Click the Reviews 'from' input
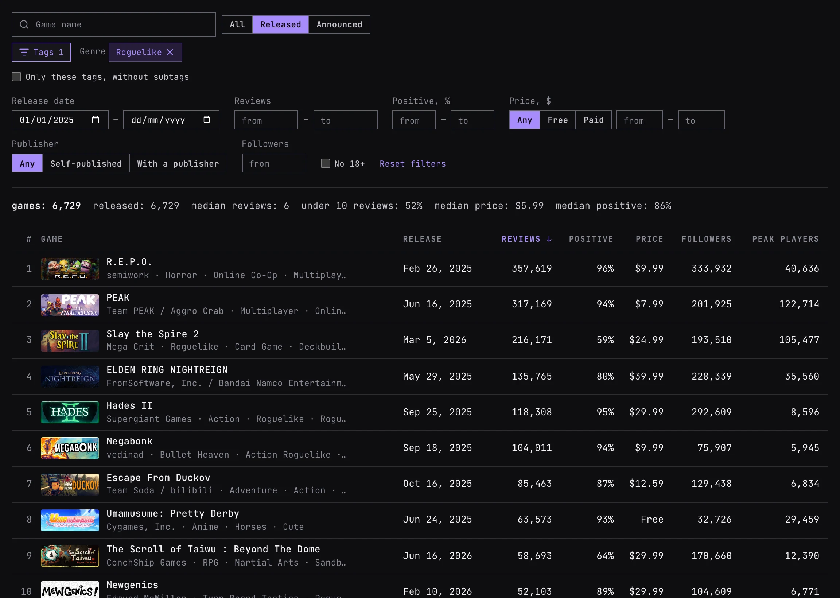 pyautogui.click(x=266, y=120)
